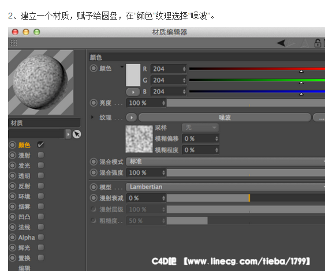This screenshot has width=325, height=271.
Task: Enable the Alpha channel checkbox
Action: tap(40, 237)
